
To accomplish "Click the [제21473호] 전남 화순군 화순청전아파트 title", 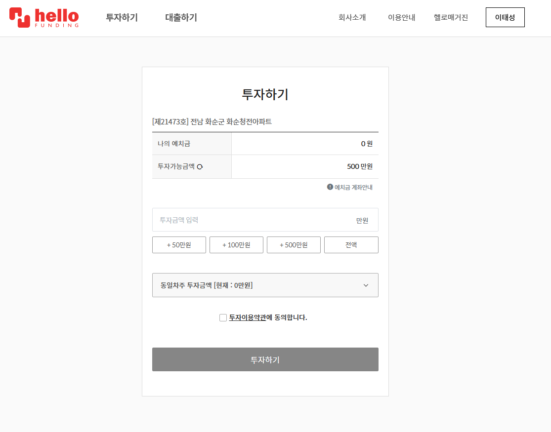I will (x=212, y=121).
